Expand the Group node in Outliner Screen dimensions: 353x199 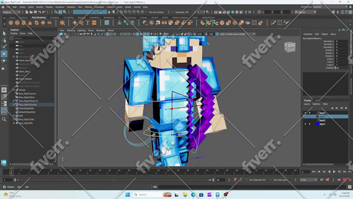pyautogui.click(x=14, y=90)
